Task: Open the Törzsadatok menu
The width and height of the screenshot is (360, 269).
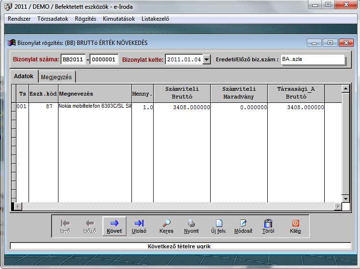Action: pos(53,19)
